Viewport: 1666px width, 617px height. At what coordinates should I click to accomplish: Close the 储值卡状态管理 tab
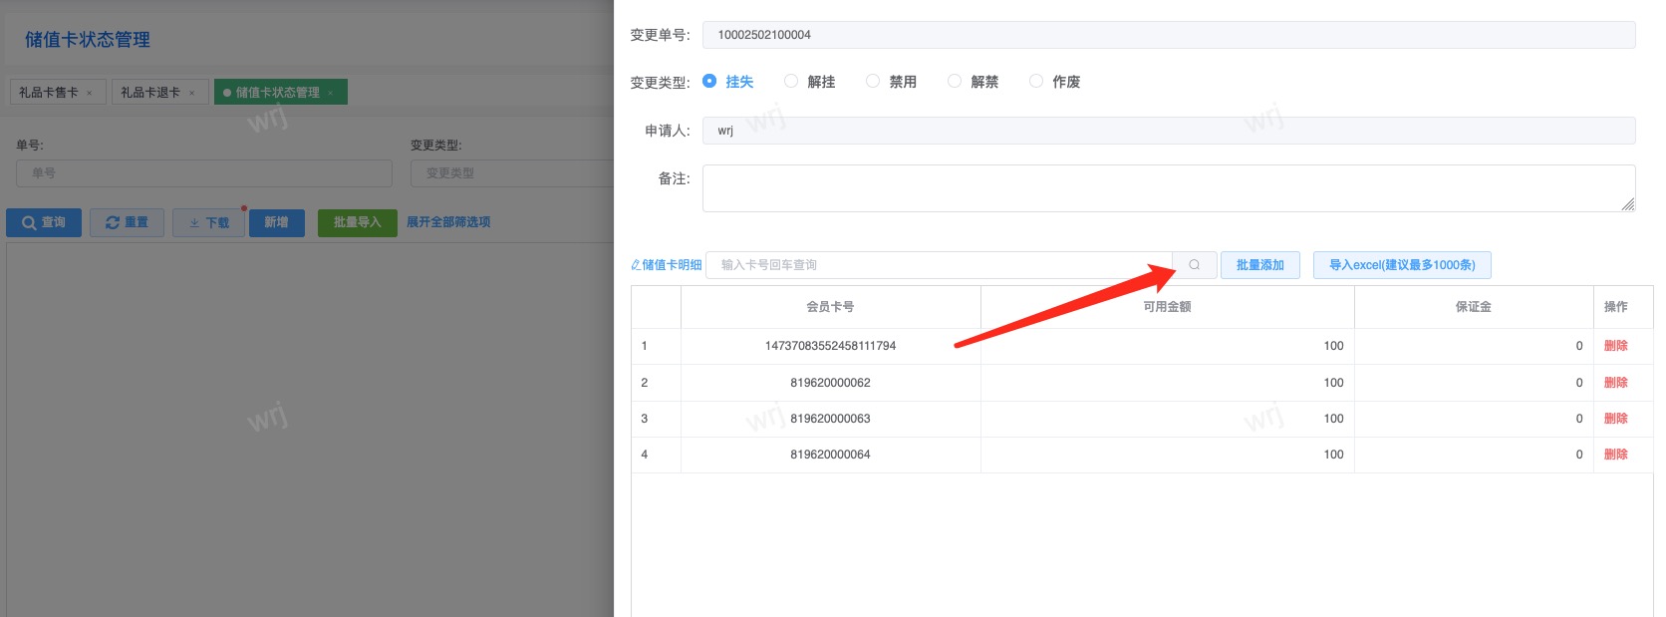click(331, 94)
